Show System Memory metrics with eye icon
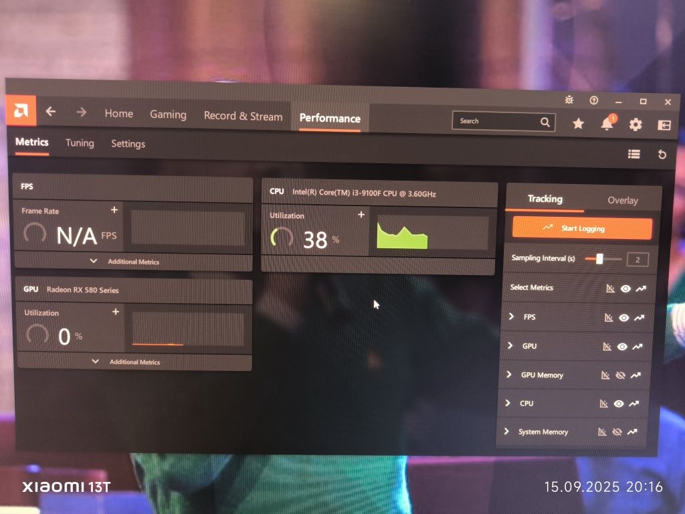The height and width of the screenshot is (514, 685). 617,432
